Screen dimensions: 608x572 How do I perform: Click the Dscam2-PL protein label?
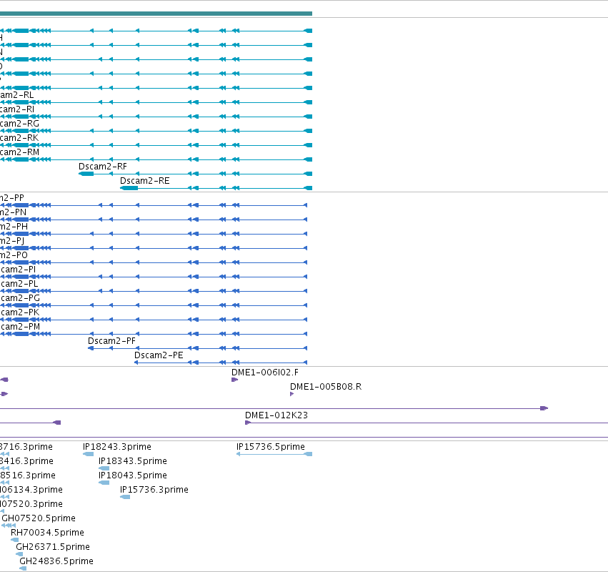(x=19, y=284)
